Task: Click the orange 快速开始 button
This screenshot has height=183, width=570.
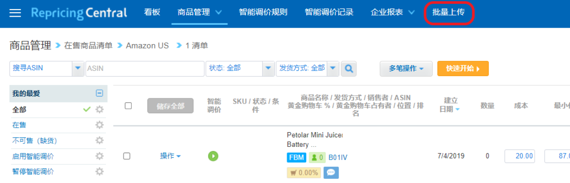Action: click(x=463, y=68)
